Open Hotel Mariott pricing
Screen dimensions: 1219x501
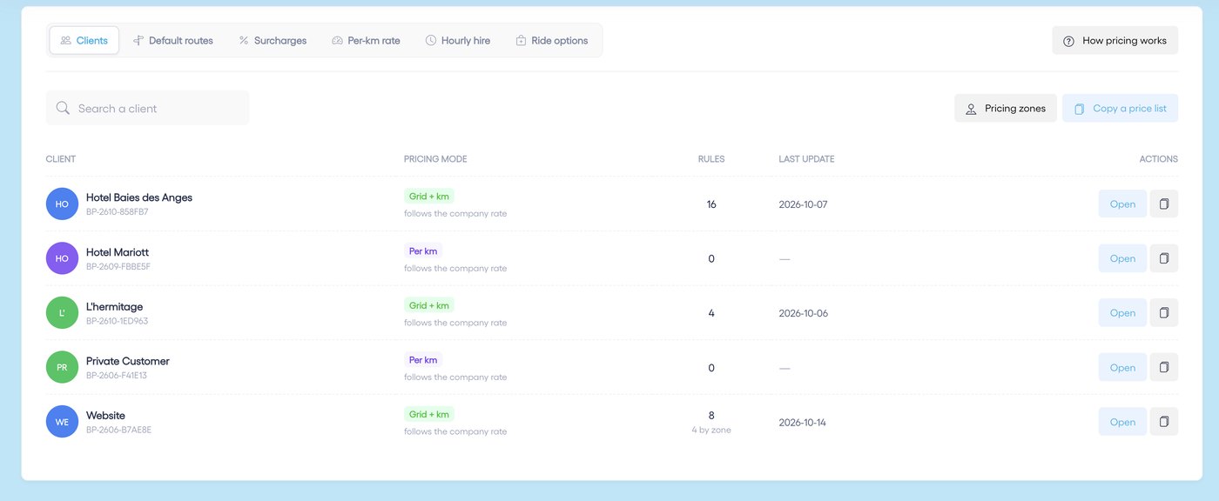tap(1122, 258)
